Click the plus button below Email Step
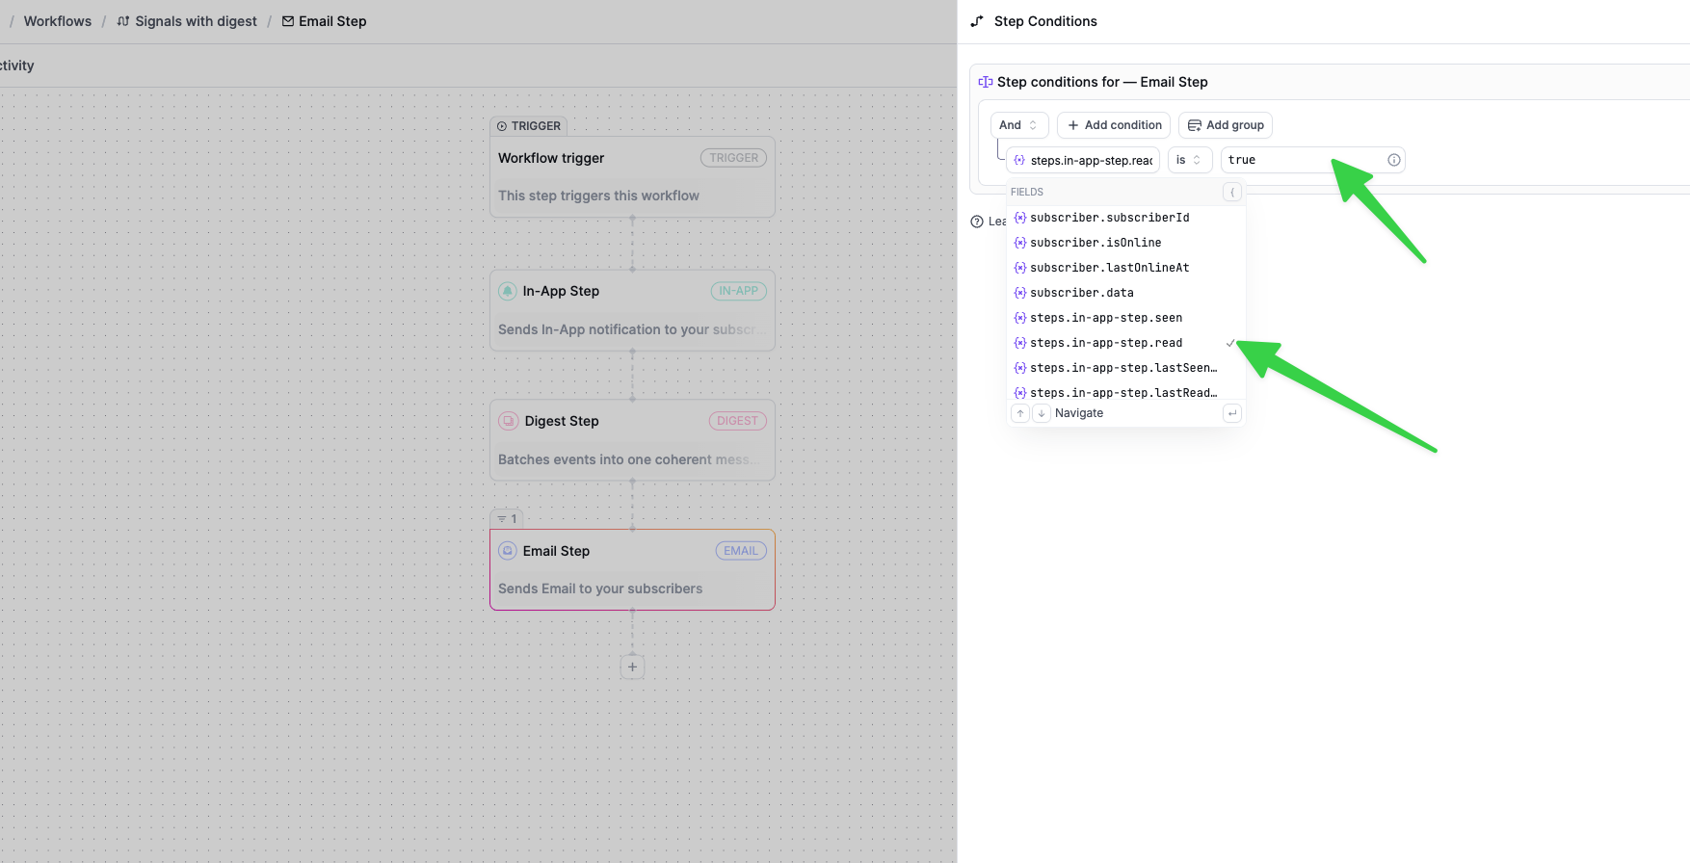This screenshot has width=1690, height=863. 632,667
